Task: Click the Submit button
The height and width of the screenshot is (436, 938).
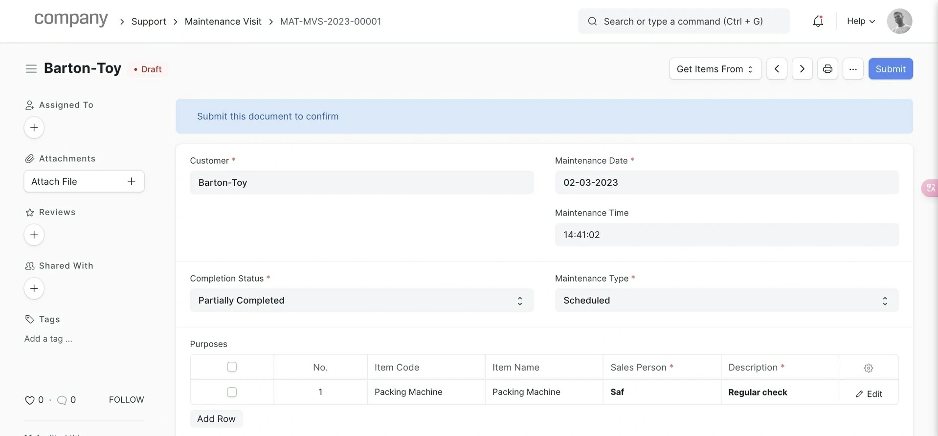Action: [890, 69]
